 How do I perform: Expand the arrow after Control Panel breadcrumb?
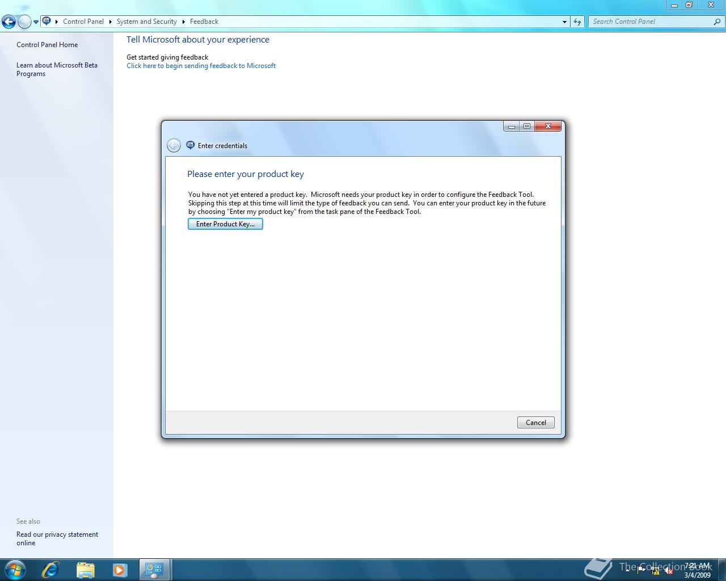pos(110,22)
